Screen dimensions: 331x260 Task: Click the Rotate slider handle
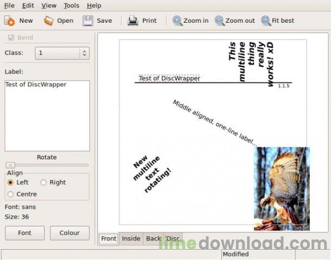[10, 165]
